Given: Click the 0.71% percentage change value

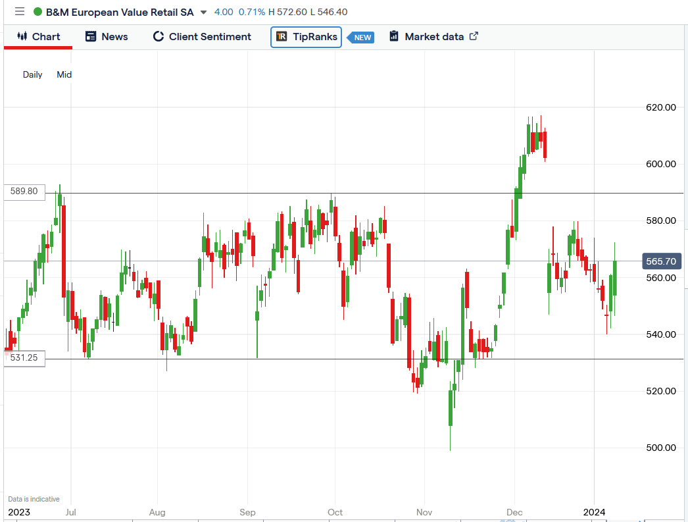Looking at the screenshot, I should coord(252,13).
